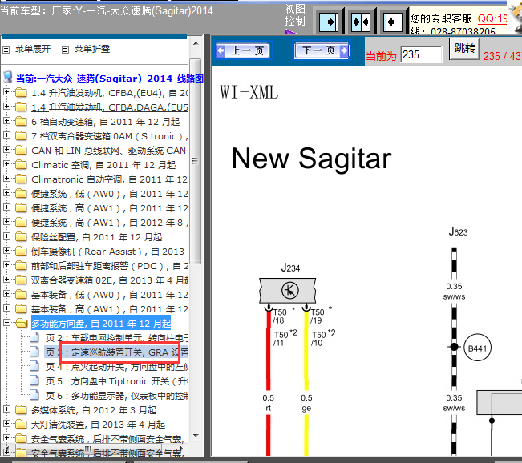Select highlighted 多功能方向盘, 自 2011 年 12 月起 item
Screen dimensions: 522x463
pyautogui.click(x=101, y=324)
